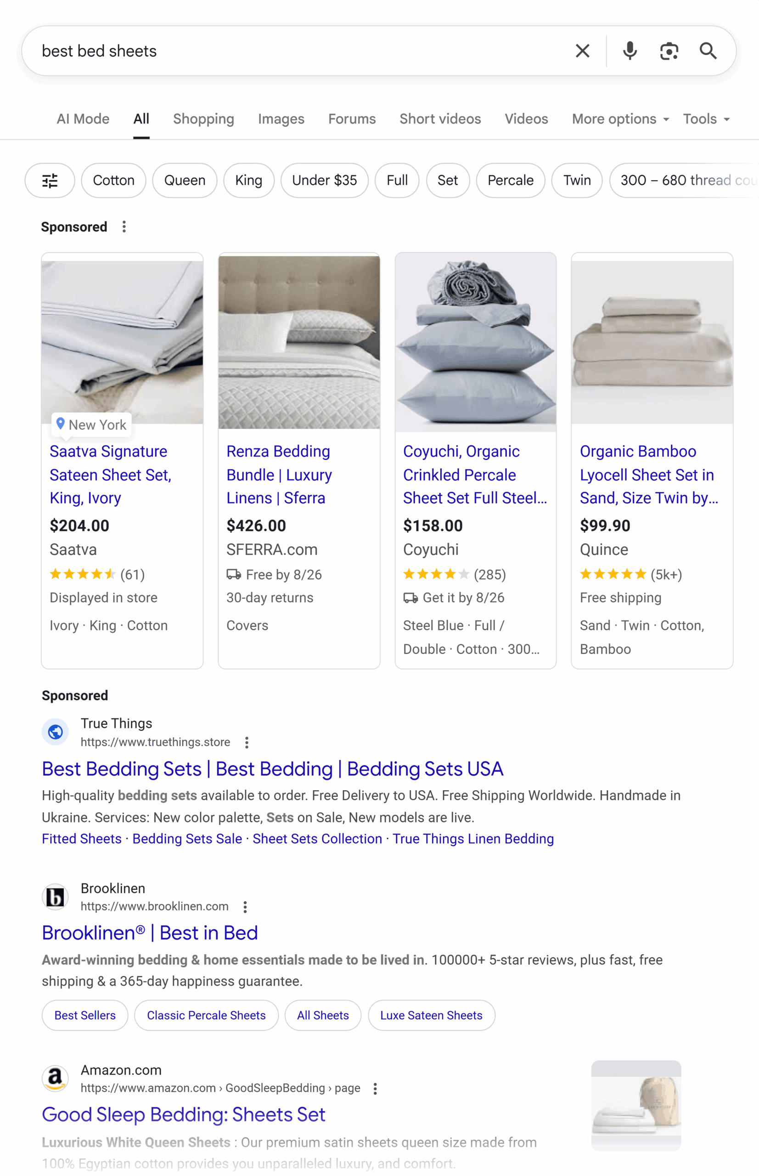Click the Fitted Sheets sitelink

point(82,838)
